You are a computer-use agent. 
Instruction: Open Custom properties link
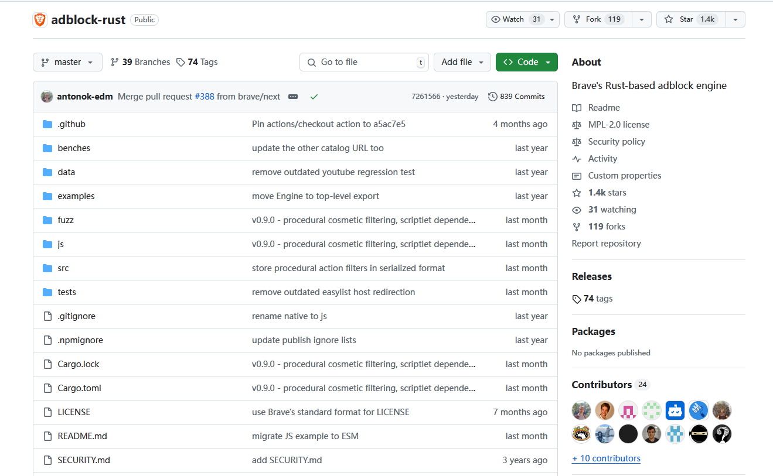pos(617,176)
